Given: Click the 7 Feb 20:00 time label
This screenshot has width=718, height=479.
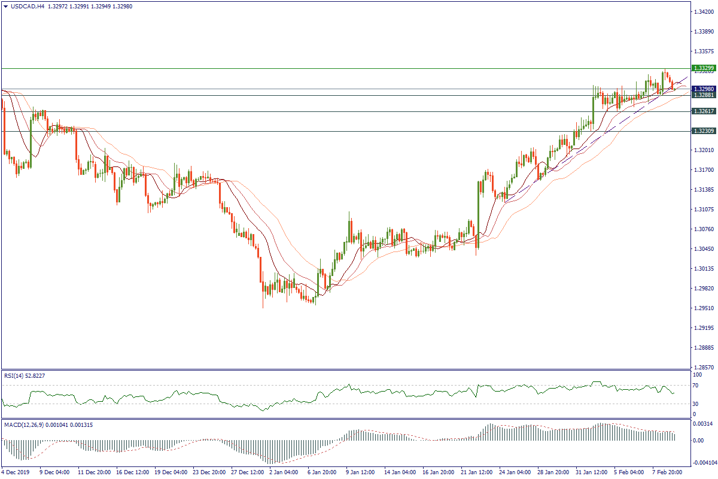Looking at the screenshot, I should click(668, 472).
